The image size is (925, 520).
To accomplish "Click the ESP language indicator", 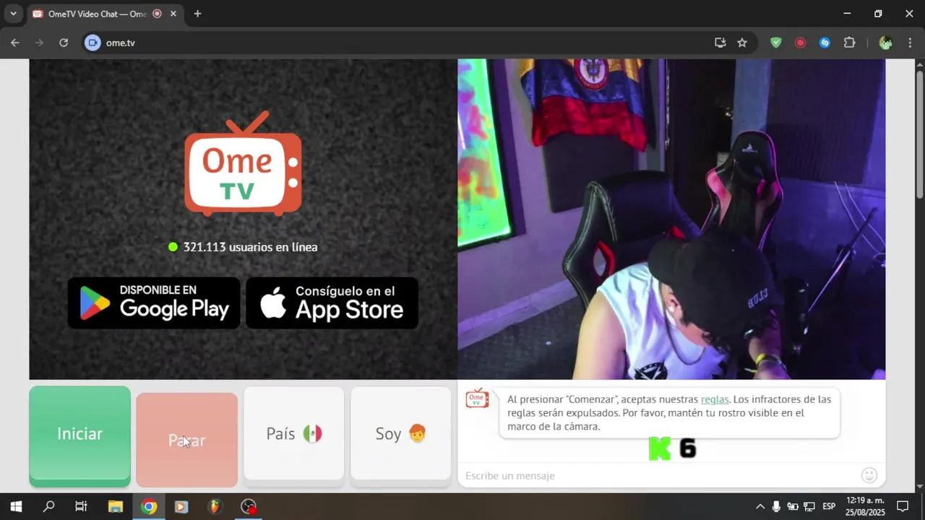I will click(x=829, y=506).
